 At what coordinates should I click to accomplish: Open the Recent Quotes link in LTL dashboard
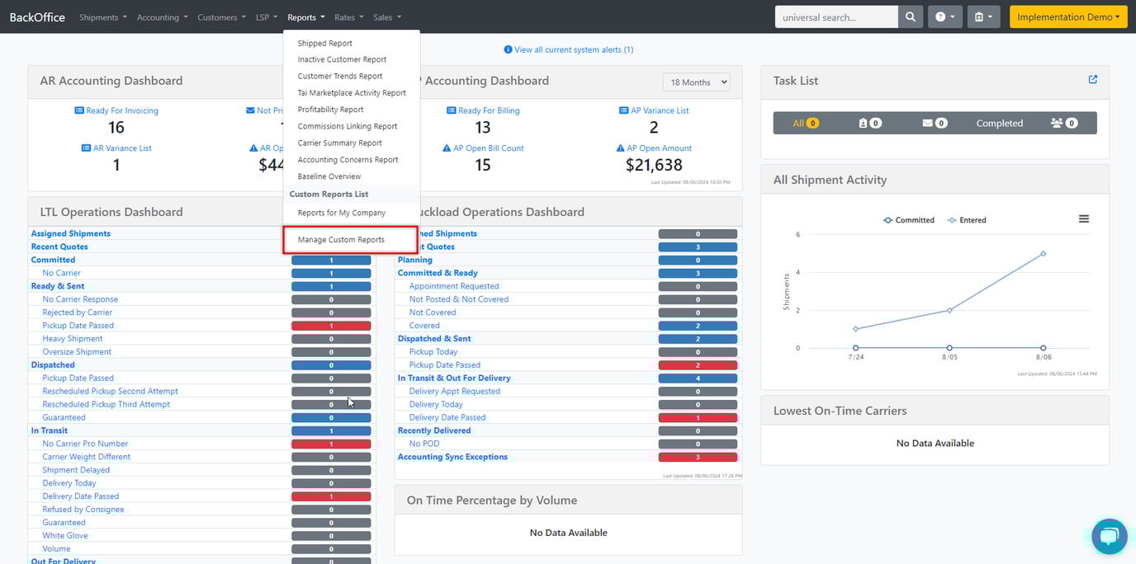click(x=59, y=246)
